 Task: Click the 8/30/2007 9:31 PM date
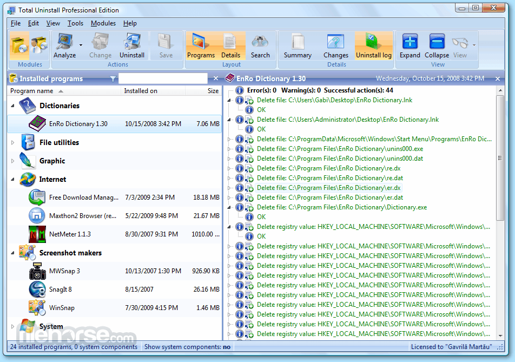151,234
